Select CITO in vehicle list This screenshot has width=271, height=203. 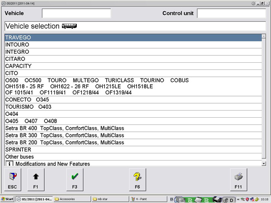point(133,73)
